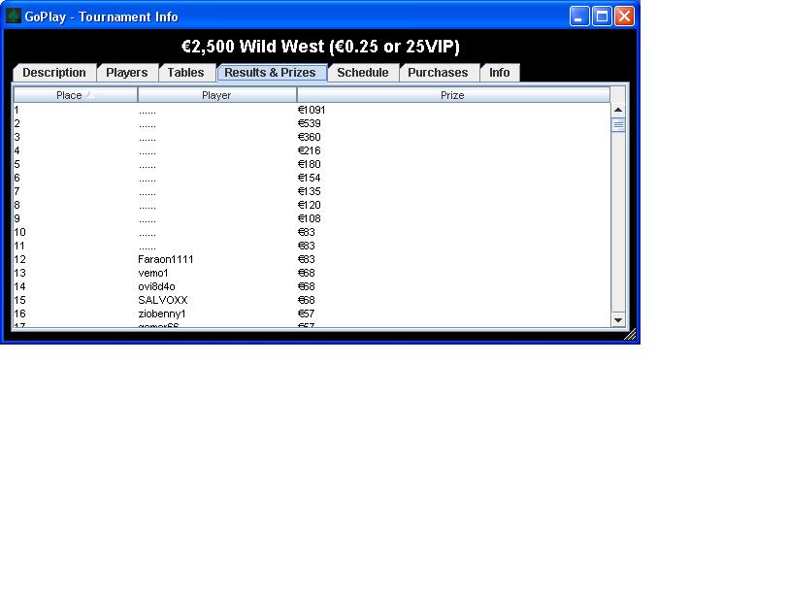Select player ziobenny1 row
The height and width of the screenshot is (594, 789).
(312, 313)
